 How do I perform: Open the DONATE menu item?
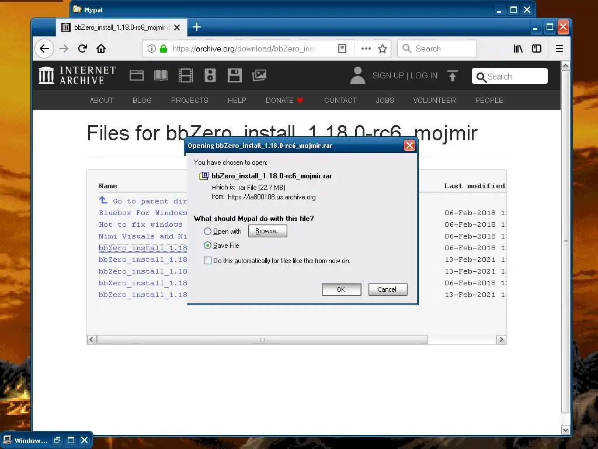coord(284,100)
